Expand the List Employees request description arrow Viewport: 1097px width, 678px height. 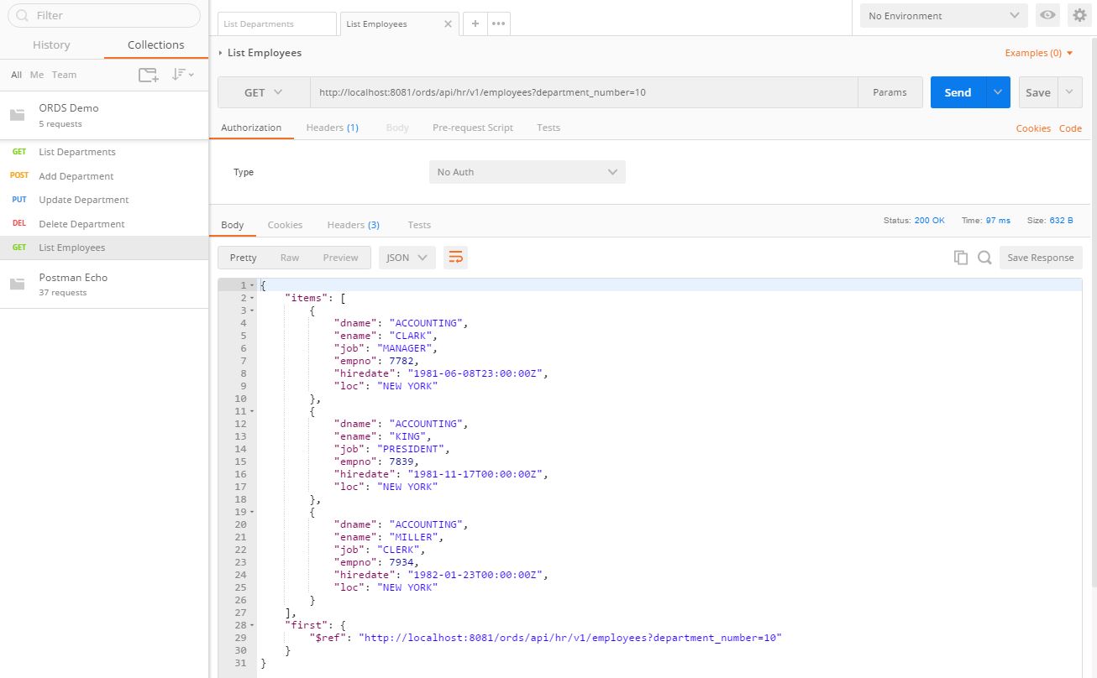220,53
